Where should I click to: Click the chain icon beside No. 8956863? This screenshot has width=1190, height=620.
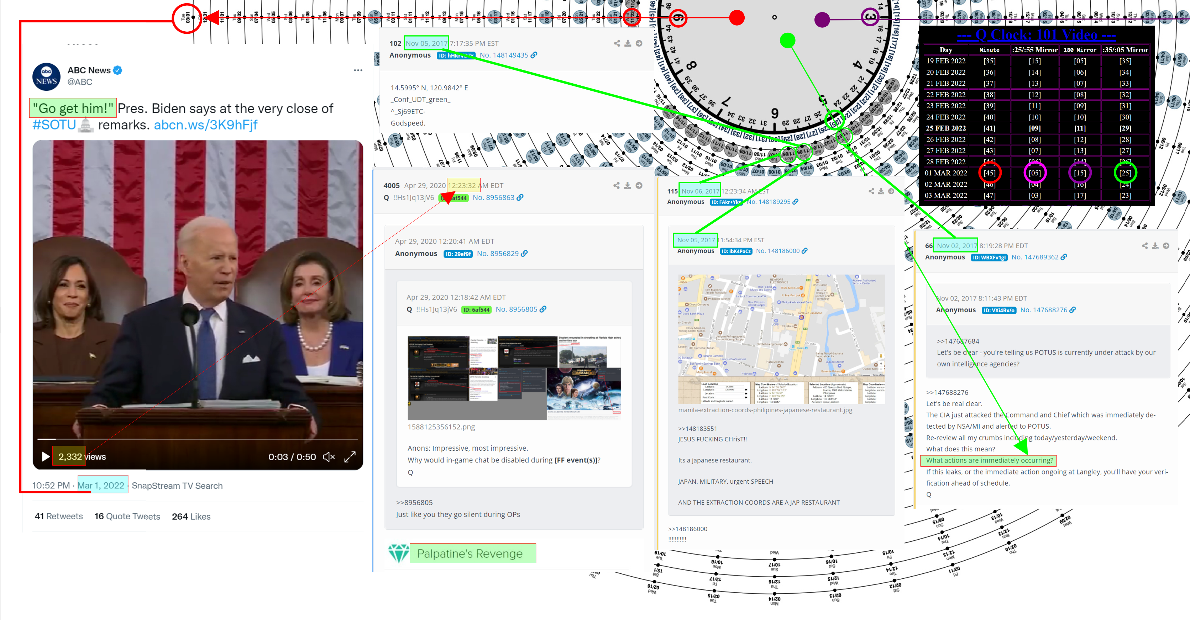[520, 197]
